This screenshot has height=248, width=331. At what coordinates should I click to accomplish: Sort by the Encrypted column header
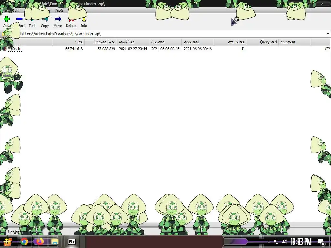pyautogui.click(x=262, y=42)
